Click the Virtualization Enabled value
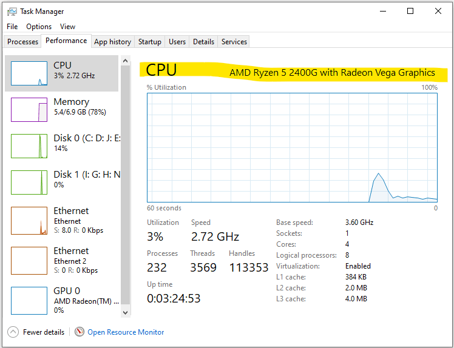This screenshot has height=348, width=454. pos(358,266)
